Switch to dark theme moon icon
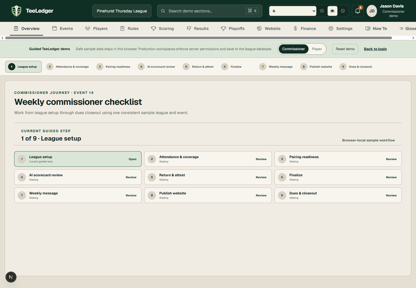 pyautogui.click(x=343, y=11)
